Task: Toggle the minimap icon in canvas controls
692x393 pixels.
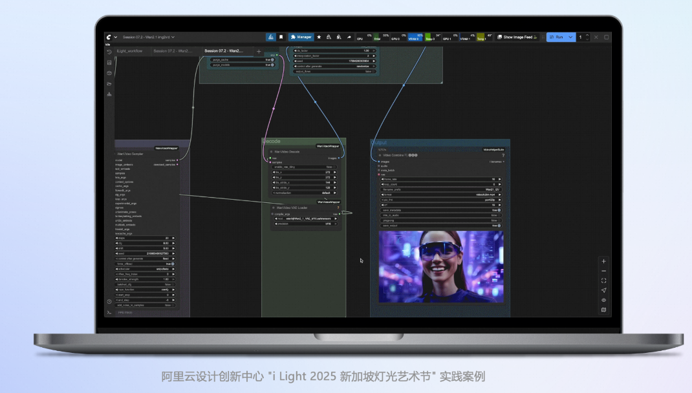Action: click(604, 310)
